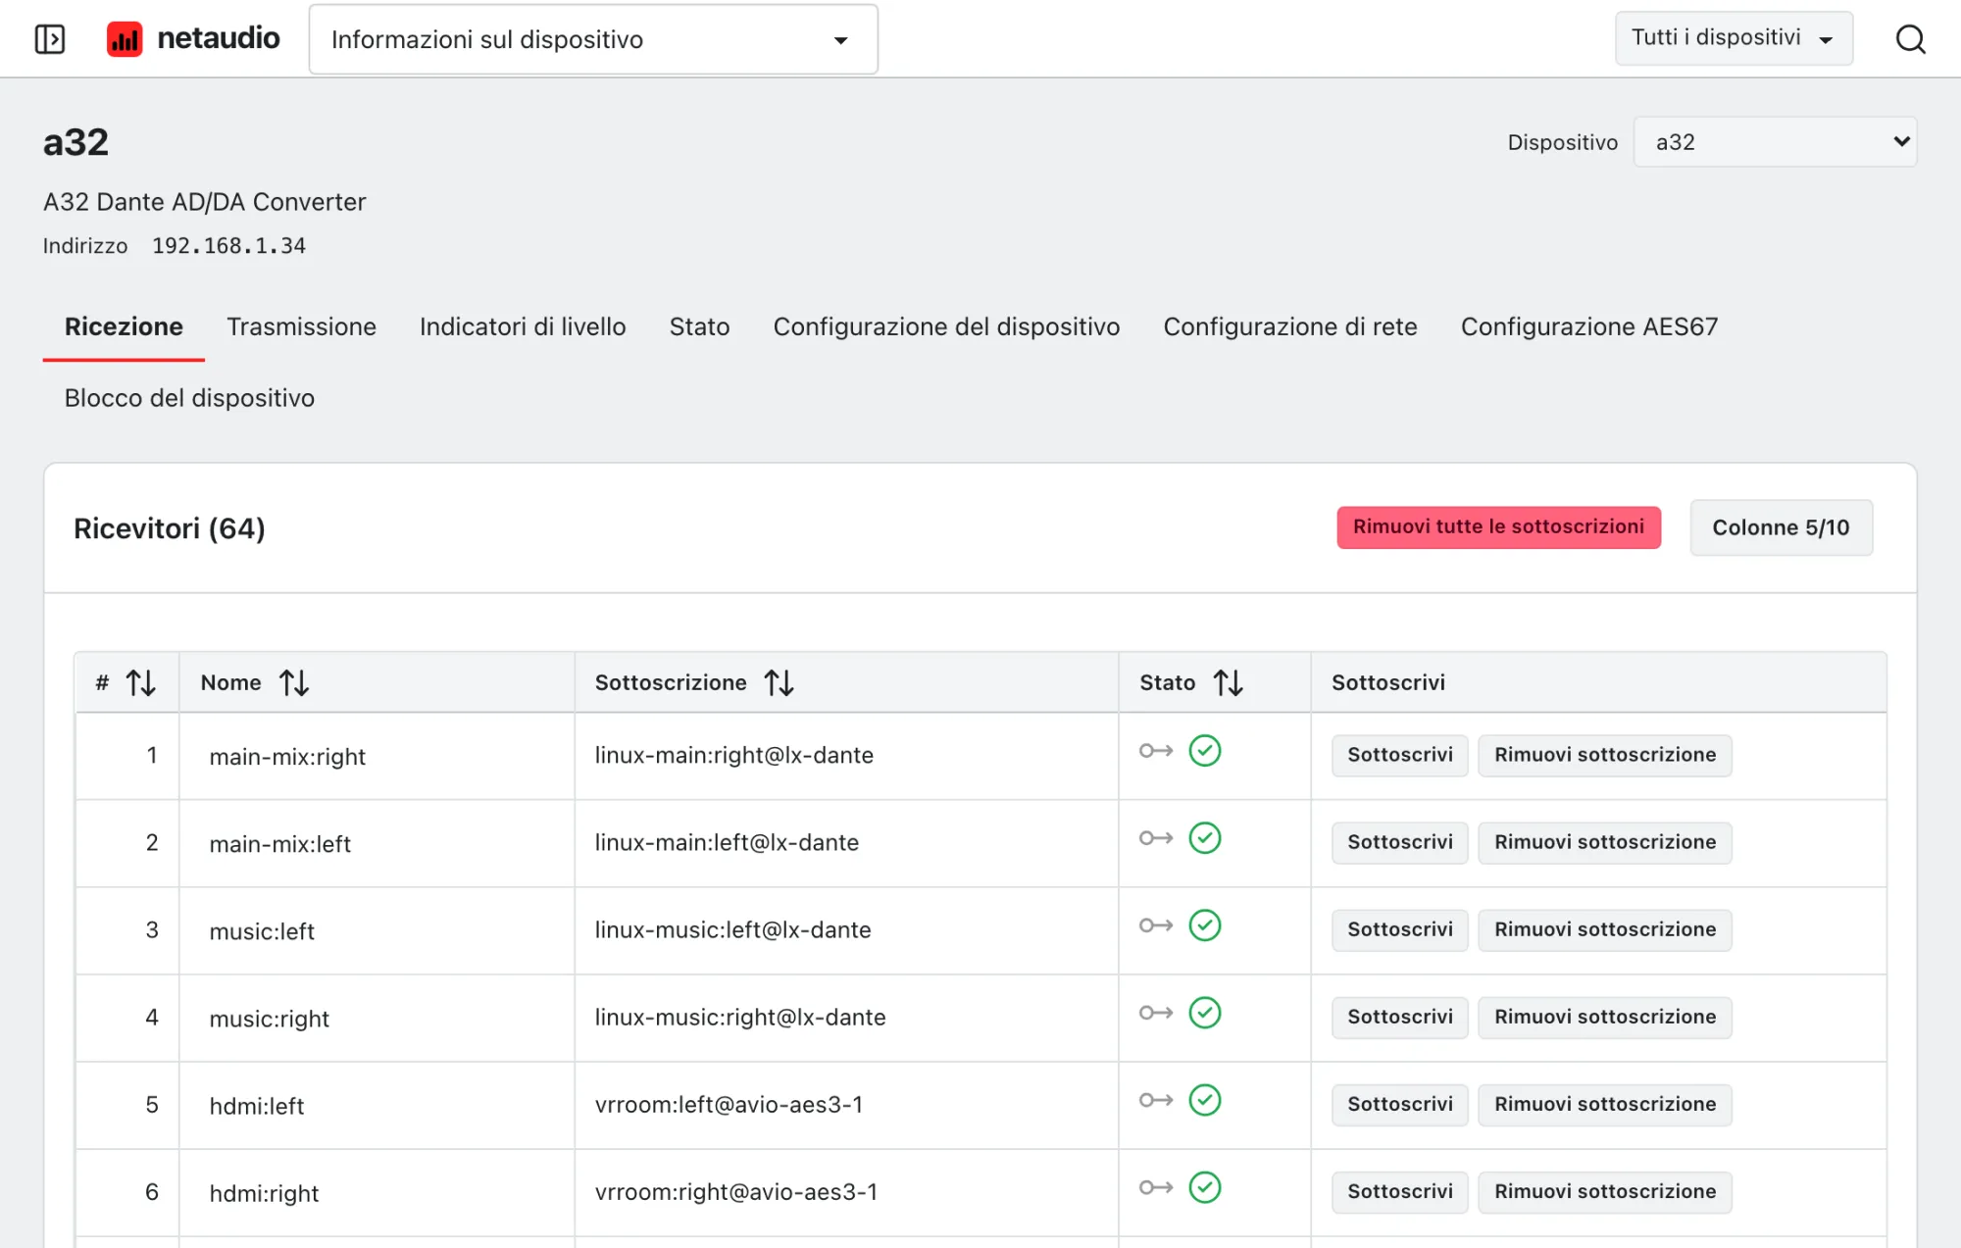Screen dimensions: 1961x1248
Task: Open the Stato tab
Action: click(x=699, y=326)
